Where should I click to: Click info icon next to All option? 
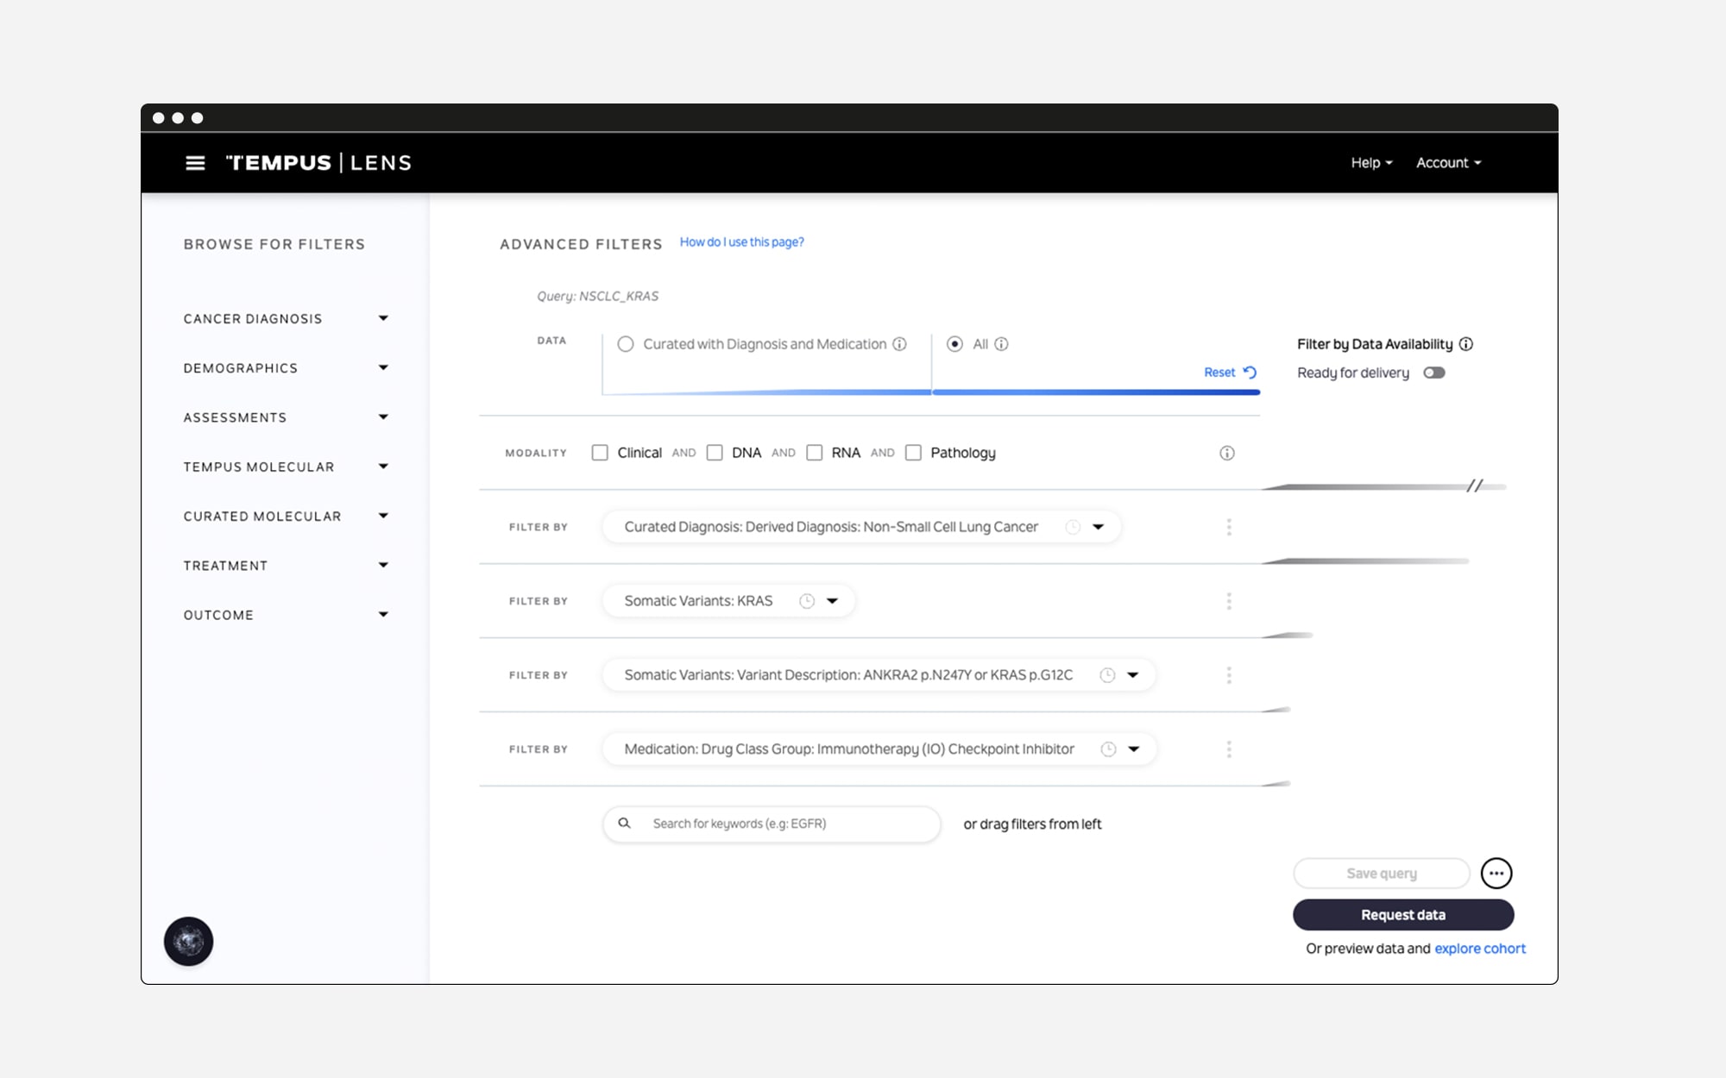point(1001,344)
